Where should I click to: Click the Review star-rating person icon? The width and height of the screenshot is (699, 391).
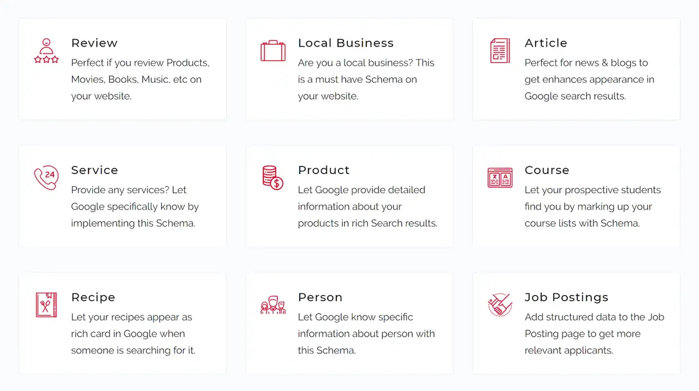[x=46, y=51]
